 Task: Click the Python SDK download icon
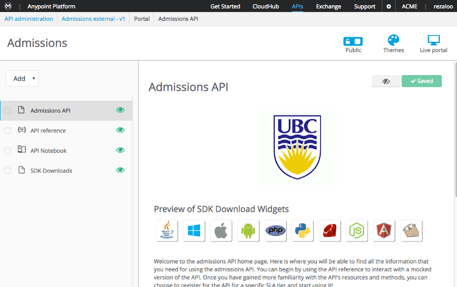302,231
